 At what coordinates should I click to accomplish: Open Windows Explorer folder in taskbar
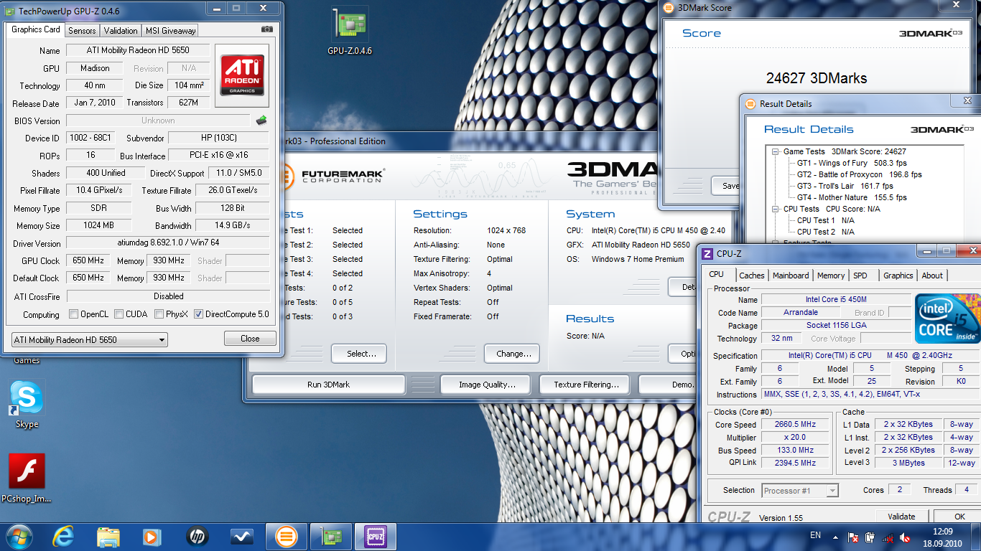click(108, 537)
